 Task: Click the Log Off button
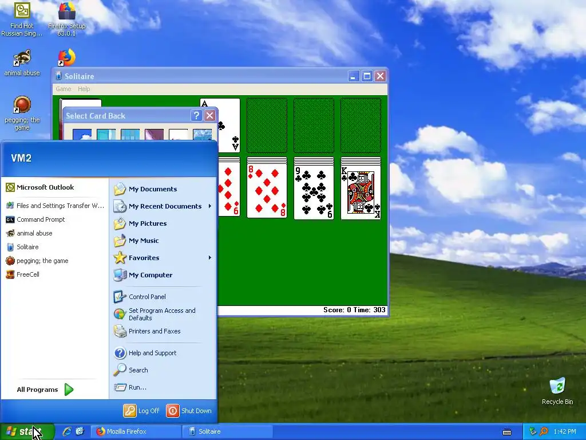(x=142, y=411)
